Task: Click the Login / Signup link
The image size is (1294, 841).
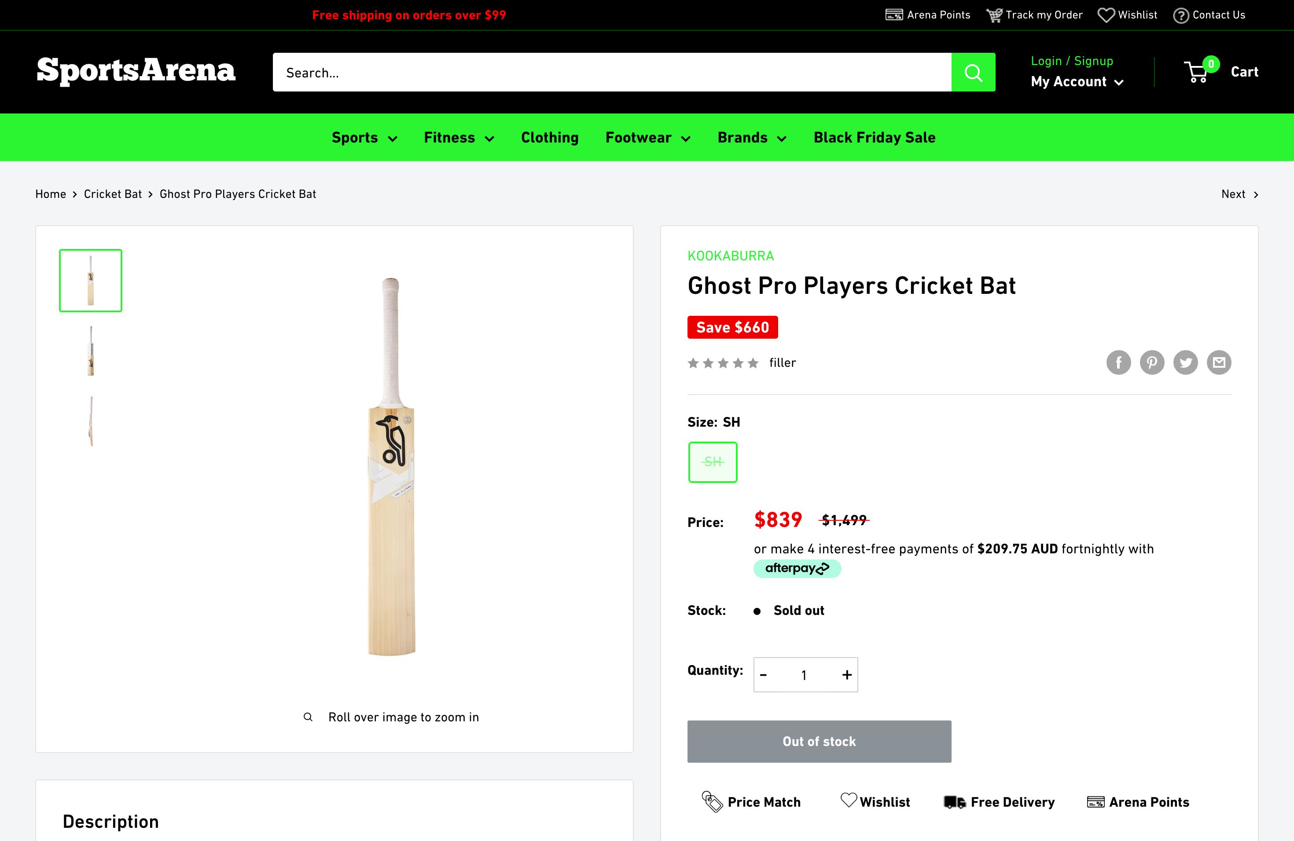Action: [x=1072, y=60]
